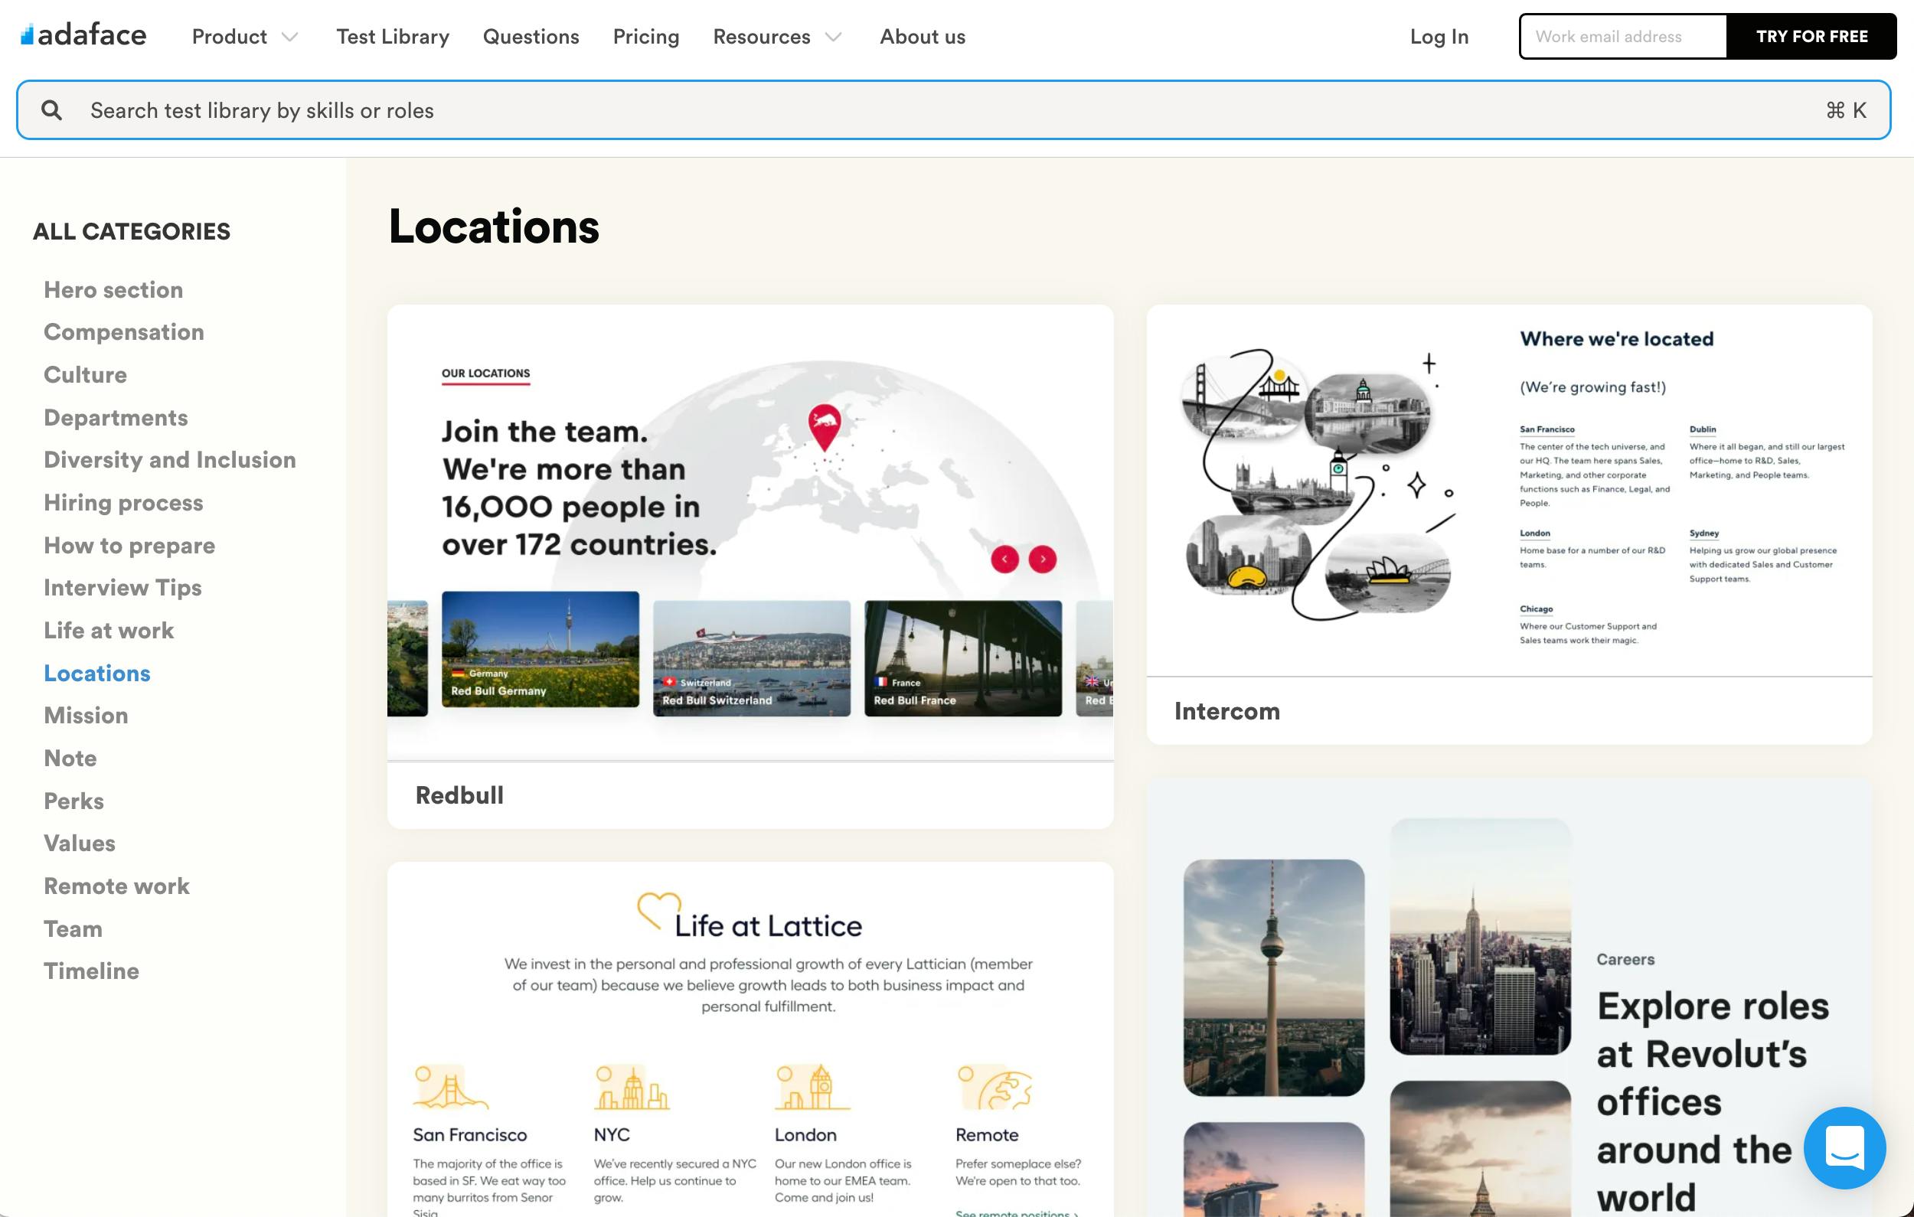Click the Remote globe icon in Lattice card
Image resolution: width=1914 pixels, height=1217 pixels.
pos(995,1087)
